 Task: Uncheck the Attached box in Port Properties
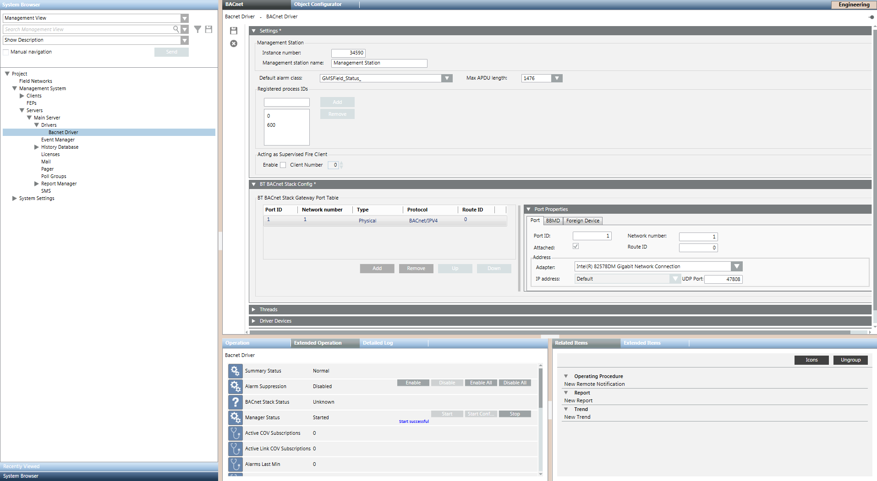coord(576,246)
